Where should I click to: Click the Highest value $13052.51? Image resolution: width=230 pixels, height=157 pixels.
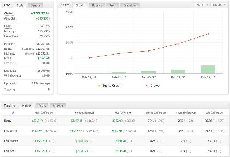coord(43,53)
